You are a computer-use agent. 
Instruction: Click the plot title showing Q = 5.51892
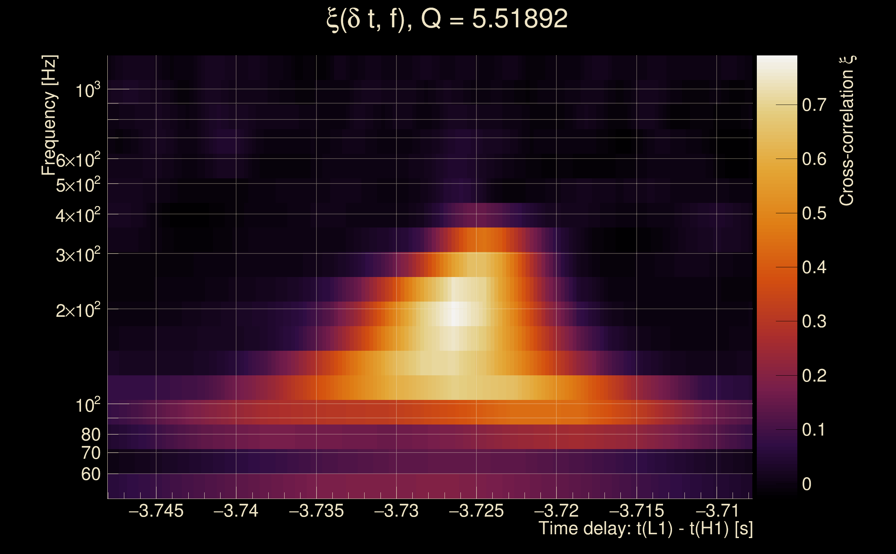(447, 19)
